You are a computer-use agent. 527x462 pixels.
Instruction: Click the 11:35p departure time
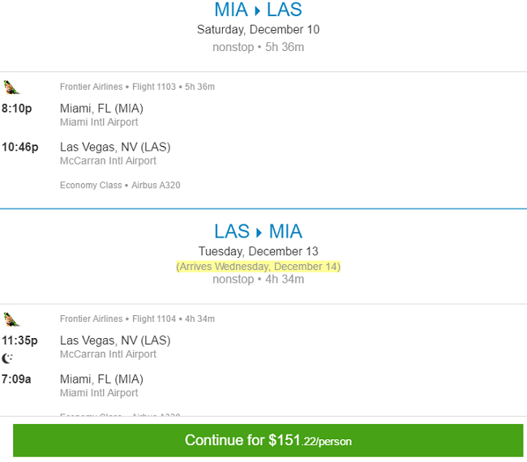coord(19,340)
